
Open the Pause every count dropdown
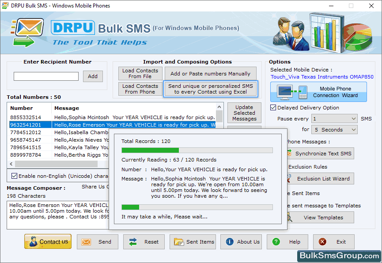coord(334,119)
